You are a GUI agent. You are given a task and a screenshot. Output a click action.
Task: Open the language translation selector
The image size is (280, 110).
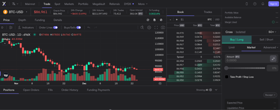[15, 4]
